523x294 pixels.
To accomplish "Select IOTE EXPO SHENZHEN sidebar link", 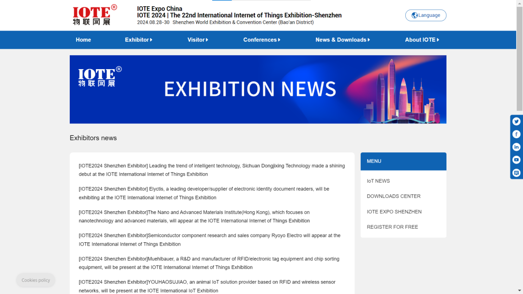I will pyautogui.click(x=394, y=212).
